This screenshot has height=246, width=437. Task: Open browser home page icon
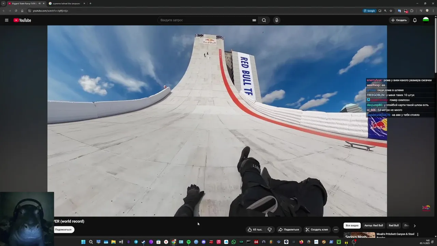tap(22, 11)
